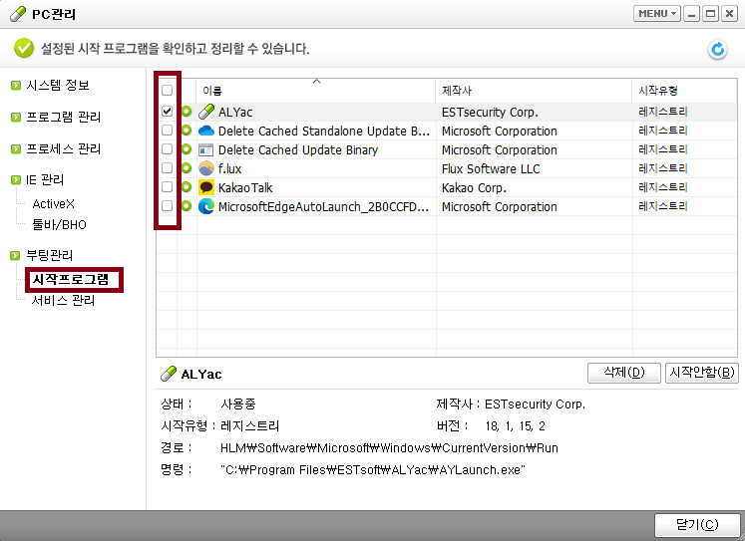Sort by the 제작사 column header
This screenshot has height=541, width=745.
pos(534,90)
